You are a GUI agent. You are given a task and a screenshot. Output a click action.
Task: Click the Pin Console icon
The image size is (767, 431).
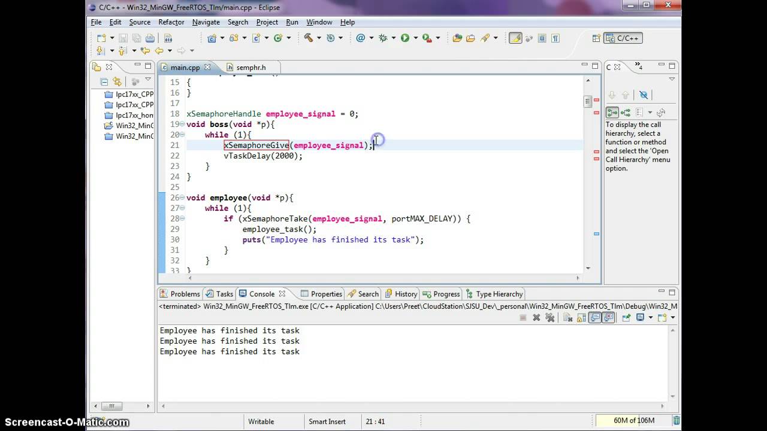(x=626, y=318)
